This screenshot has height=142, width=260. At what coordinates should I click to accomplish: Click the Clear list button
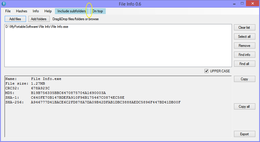pyautogui.click(x=245, y=28)
